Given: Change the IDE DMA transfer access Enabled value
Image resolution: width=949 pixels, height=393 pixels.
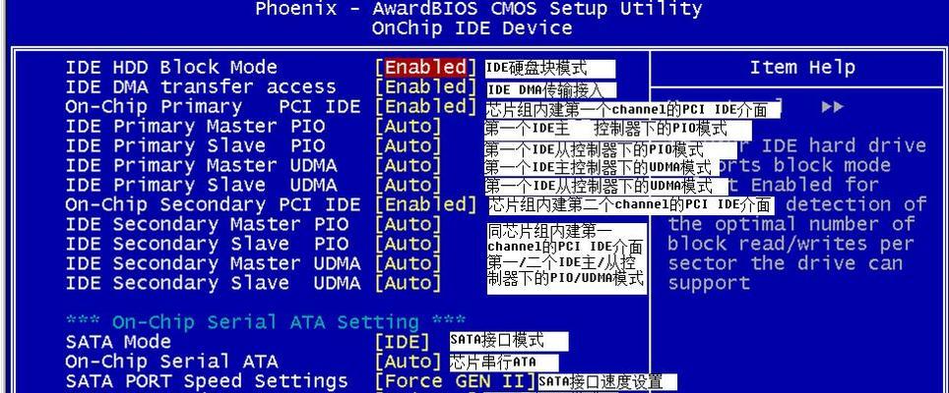Looking at the screenshot, I should tap(426, 86).
